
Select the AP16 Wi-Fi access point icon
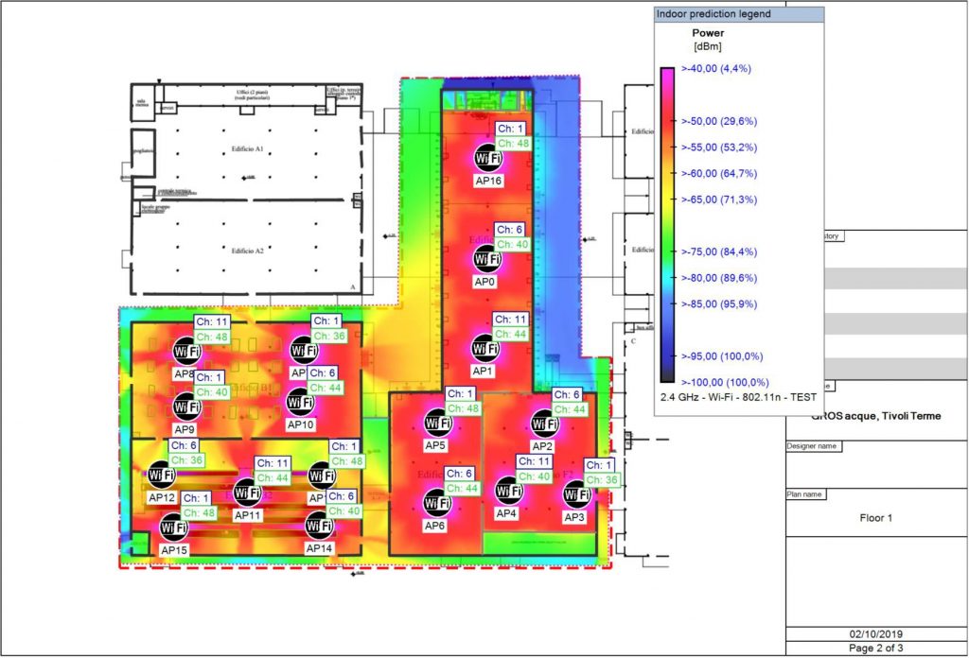coord(487,159)
